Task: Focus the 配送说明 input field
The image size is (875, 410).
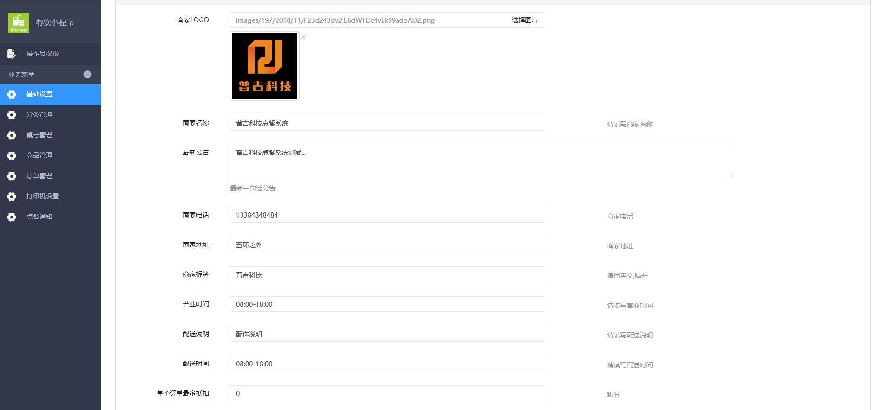Action: click(x=387, y=334)
